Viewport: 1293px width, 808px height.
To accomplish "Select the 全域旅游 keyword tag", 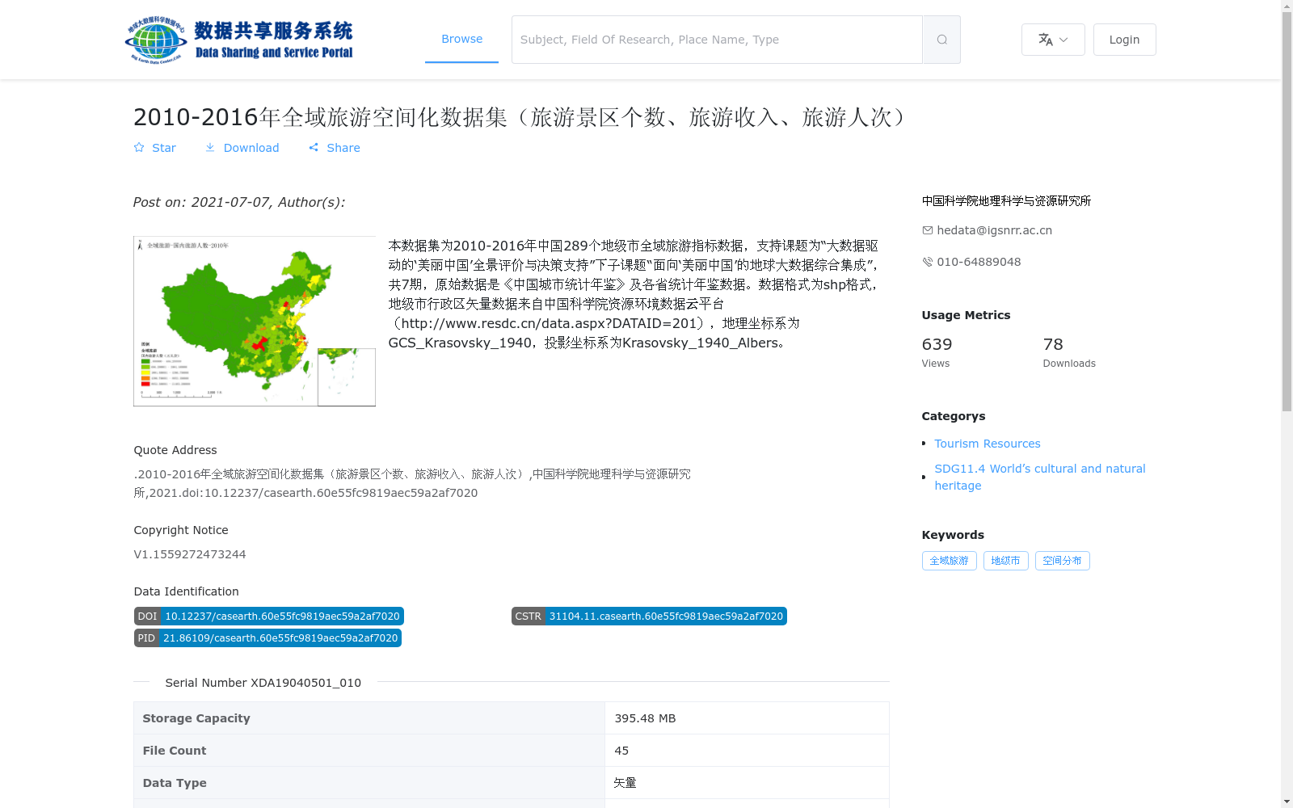I will pyautogui.click(x=949, y=561).
